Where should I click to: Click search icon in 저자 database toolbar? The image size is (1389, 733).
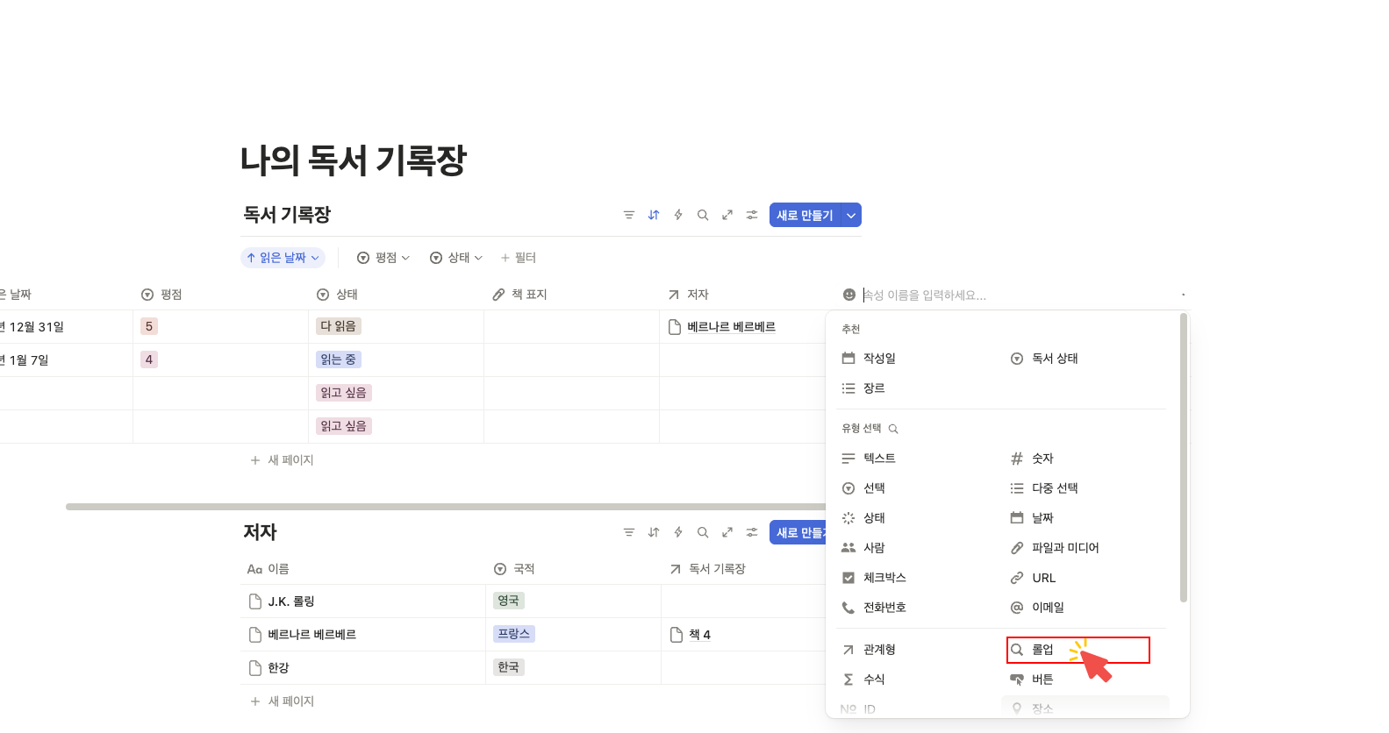pyautogui.click(x=703, y=532)
